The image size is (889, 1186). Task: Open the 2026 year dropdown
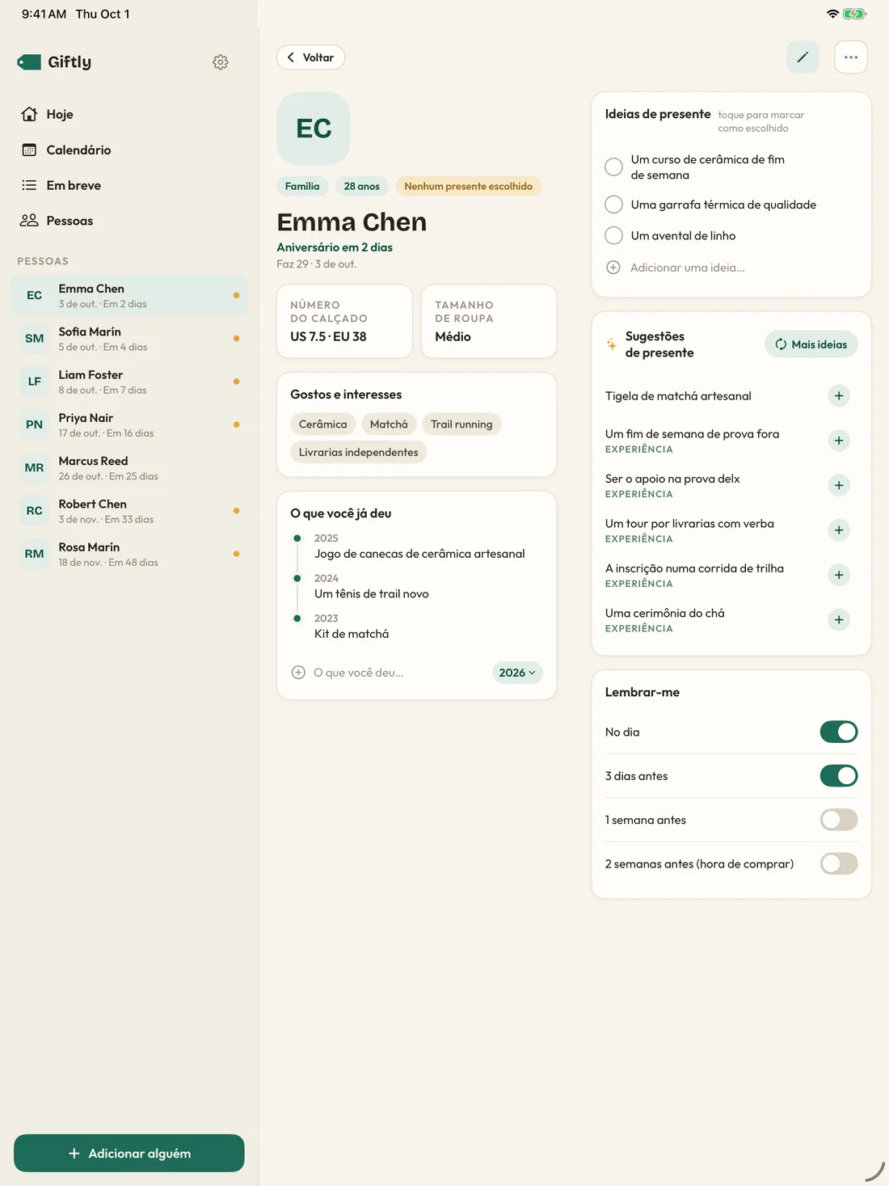[517, 673]
